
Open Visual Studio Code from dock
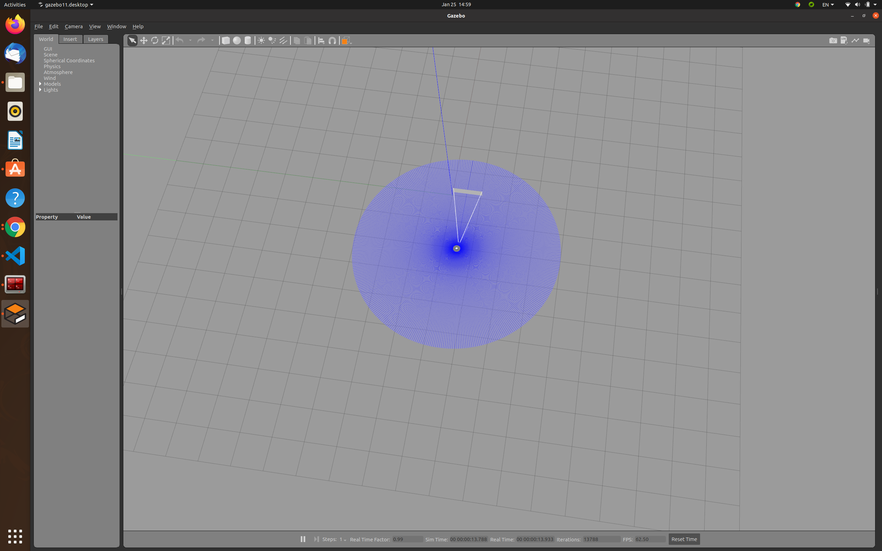15,256
